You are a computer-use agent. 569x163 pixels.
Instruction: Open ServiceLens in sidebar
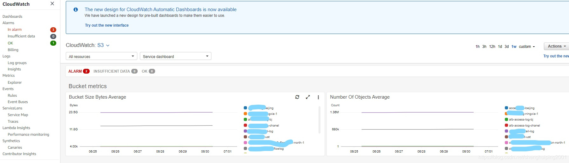coord(12,108)
